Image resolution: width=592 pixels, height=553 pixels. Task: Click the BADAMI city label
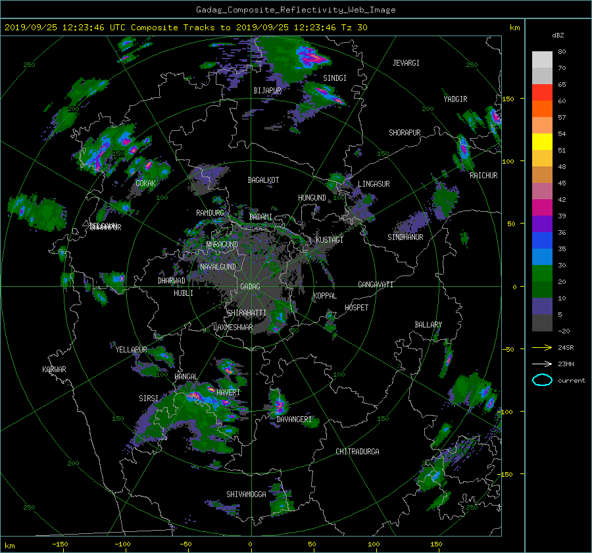(260, 217)
